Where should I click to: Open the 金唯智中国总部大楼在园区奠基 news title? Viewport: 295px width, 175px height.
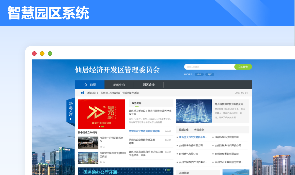coord(113,155)
